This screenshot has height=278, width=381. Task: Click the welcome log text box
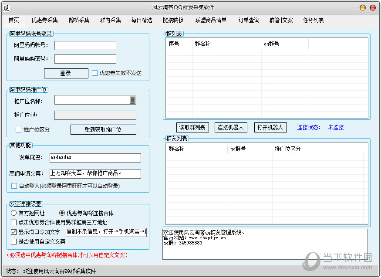[x=265, y=244]
